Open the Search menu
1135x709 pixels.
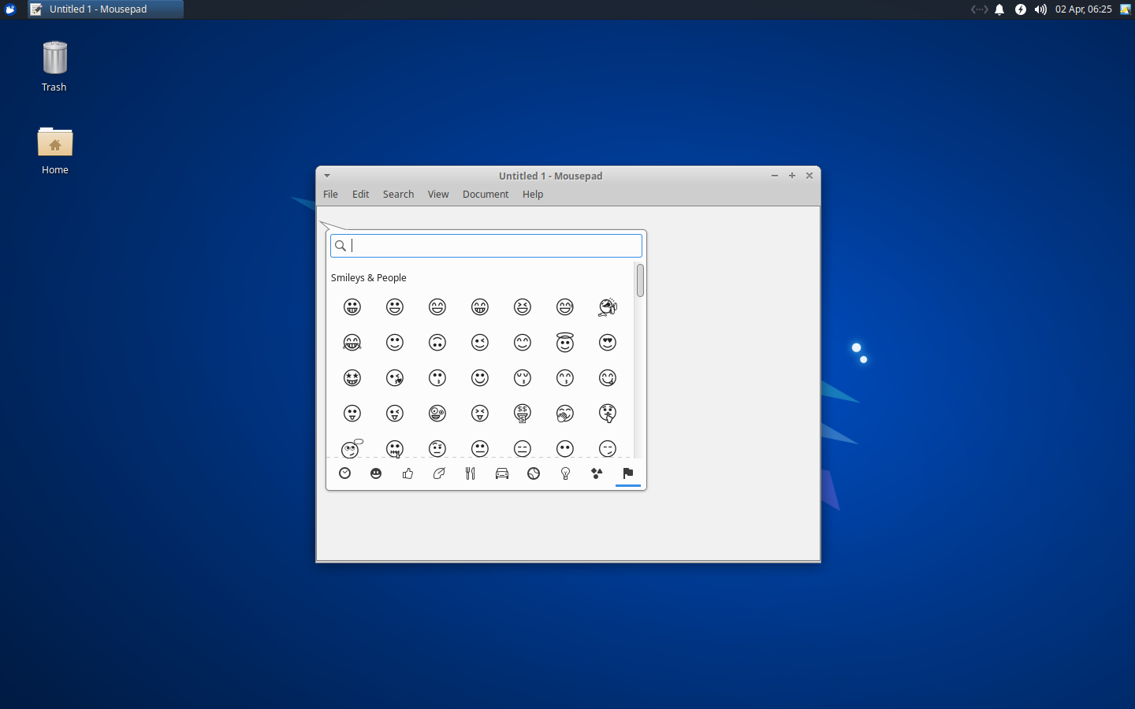(x=398, y=194)
